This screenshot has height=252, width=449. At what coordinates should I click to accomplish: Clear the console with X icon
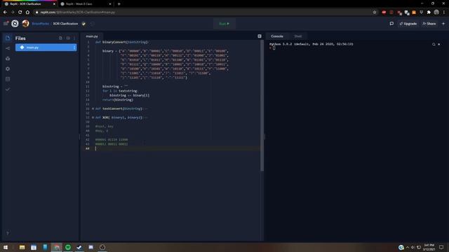tap(439, 44)
